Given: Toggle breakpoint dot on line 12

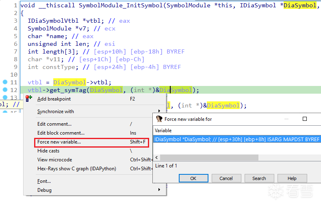Looking at the screenshot, I should point(5,90).
